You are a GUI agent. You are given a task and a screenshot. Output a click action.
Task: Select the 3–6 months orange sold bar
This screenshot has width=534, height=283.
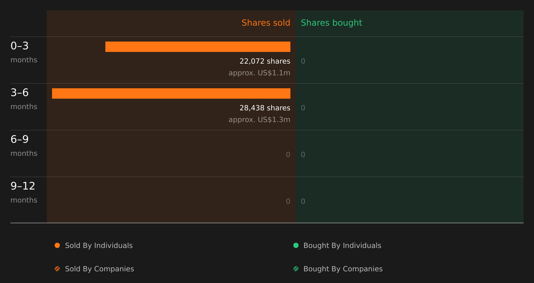point(171,93)
